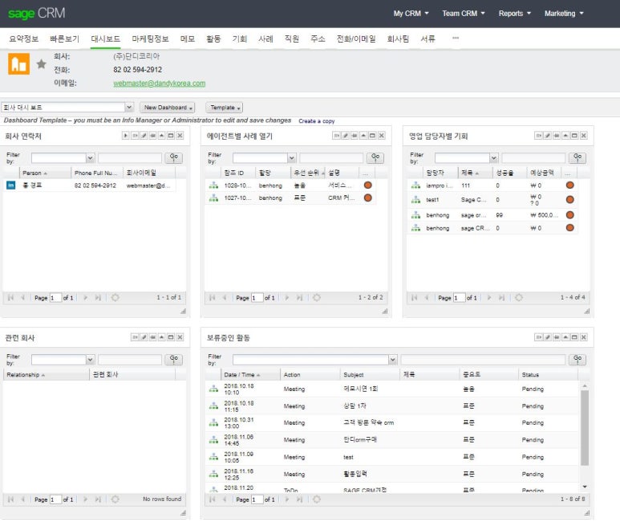620x530 pixels.
Task: Click the pencil edit icon of 관련 회사 gadget
Action: [x=144, y=337]
